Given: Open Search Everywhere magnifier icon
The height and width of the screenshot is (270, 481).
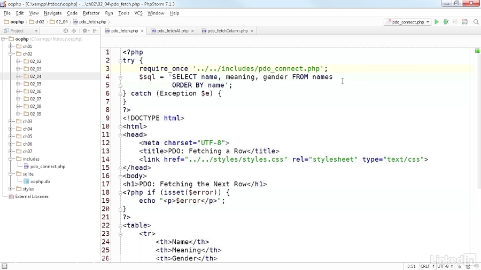Looking at the screenshot, I should (476, 22).
